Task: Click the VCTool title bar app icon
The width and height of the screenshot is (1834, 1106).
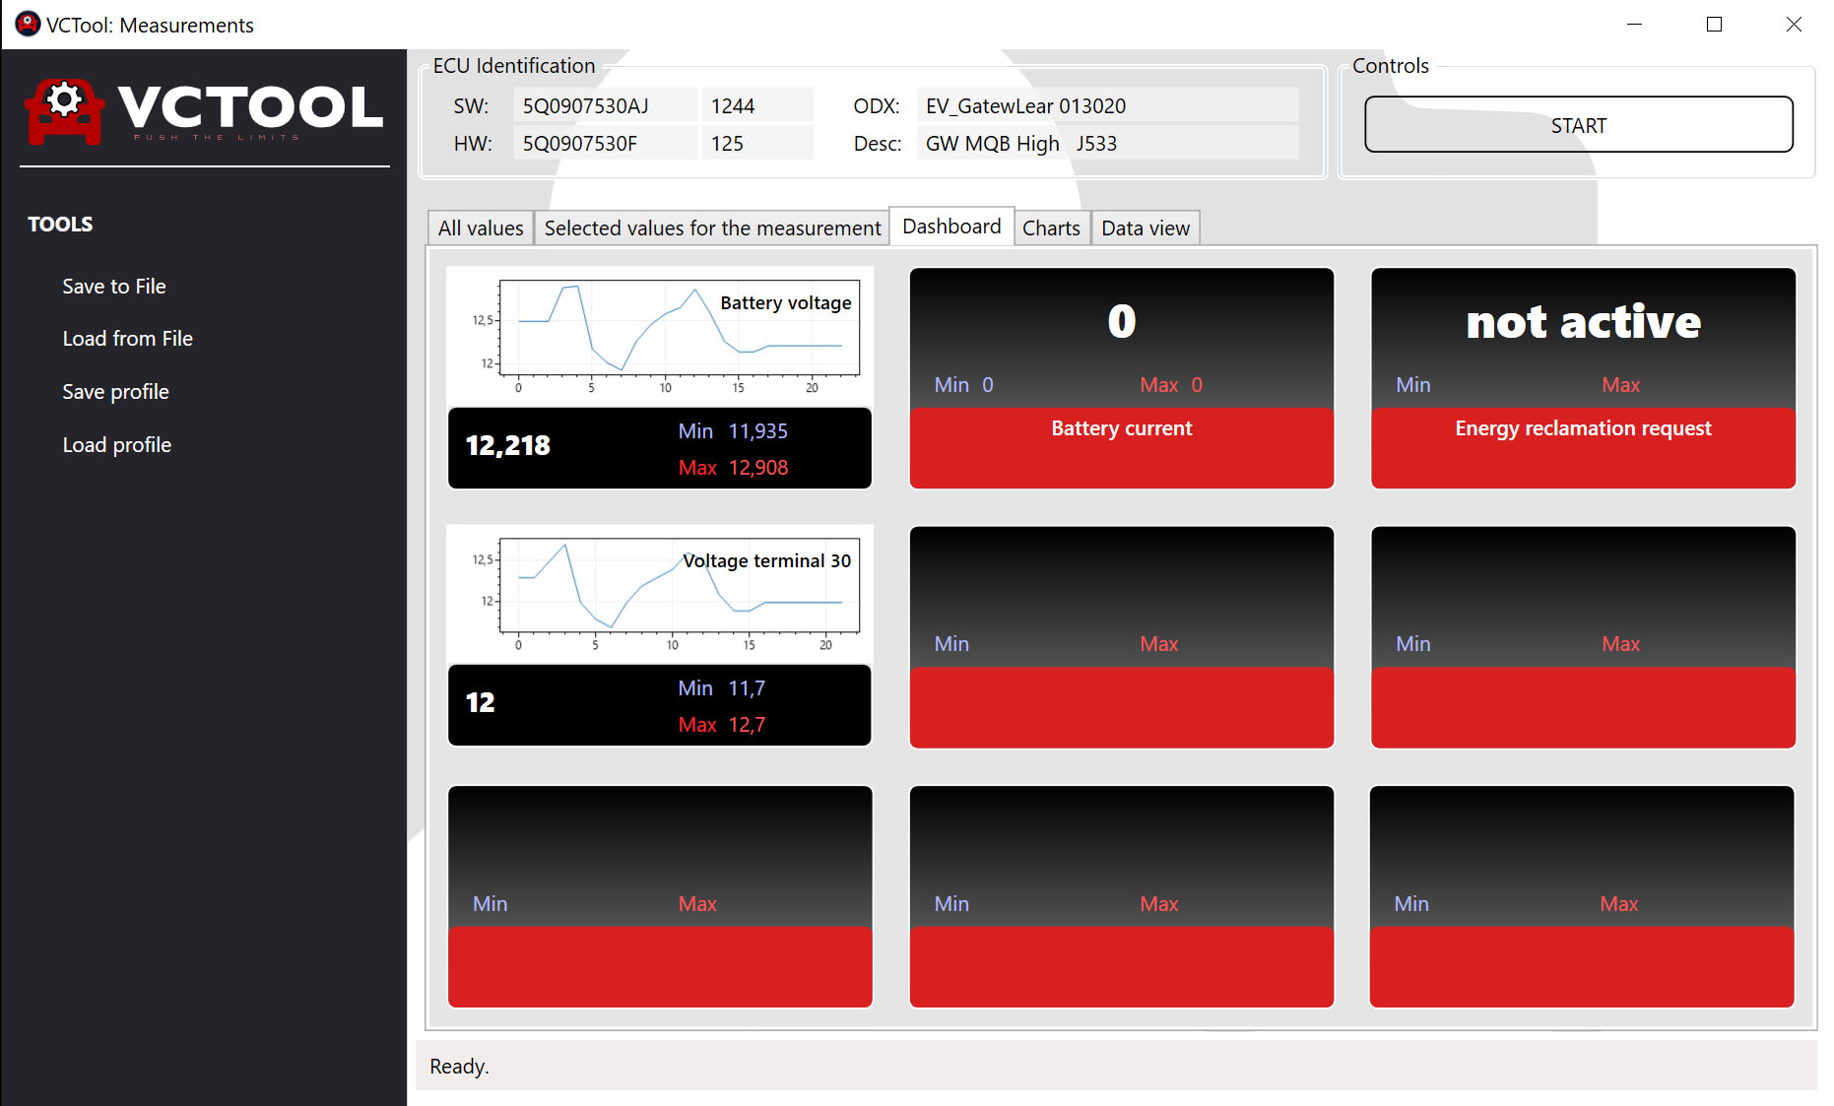Action: tap(28, 25)
